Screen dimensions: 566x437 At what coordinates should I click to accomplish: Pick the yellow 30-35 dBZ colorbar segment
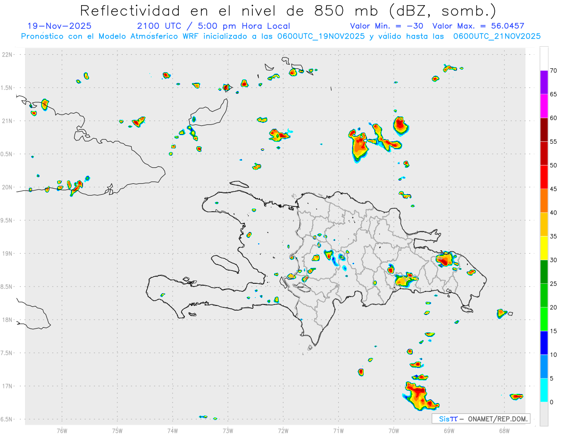544,248
